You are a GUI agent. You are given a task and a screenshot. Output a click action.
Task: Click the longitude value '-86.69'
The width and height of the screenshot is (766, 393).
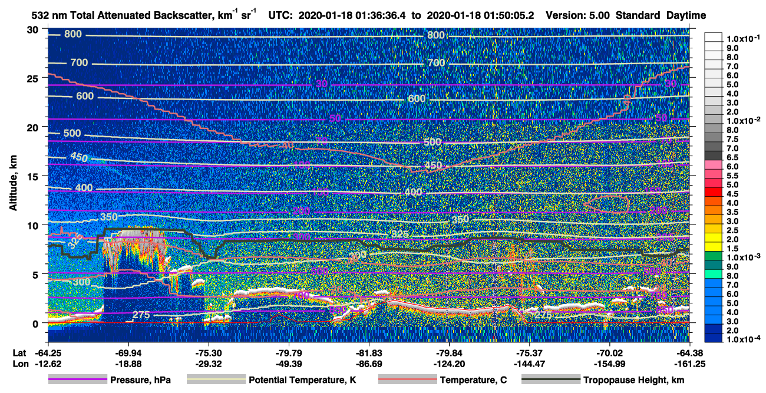tap(368, 364)
